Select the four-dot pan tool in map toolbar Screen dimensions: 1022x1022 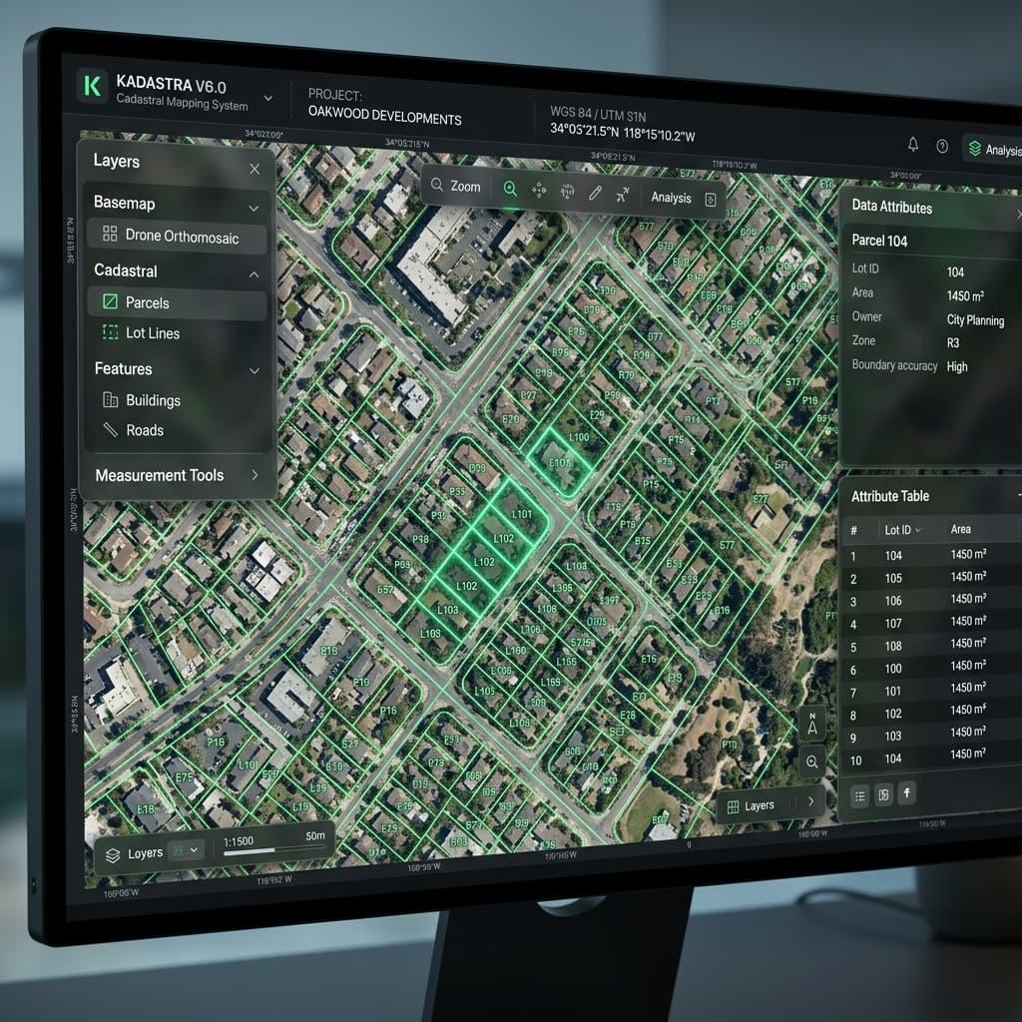(x=539, y=191)
